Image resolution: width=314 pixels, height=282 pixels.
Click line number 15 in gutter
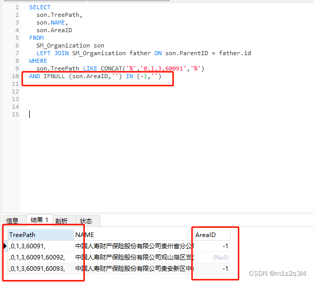(15, 114)
